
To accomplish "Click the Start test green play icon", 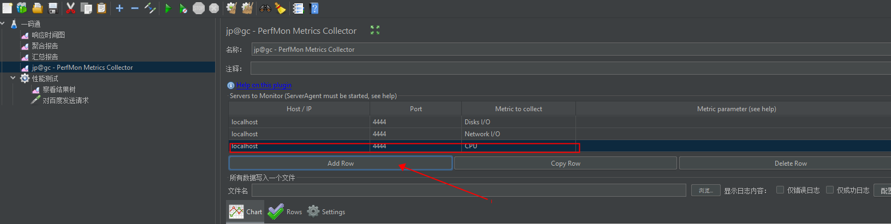I will [168, 8].
